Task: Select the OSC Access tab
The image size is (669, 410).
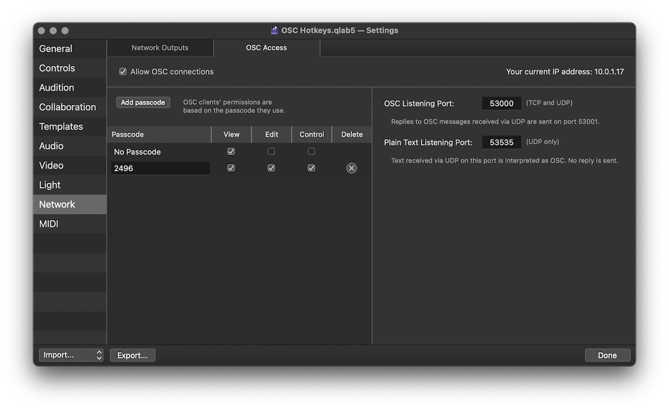Action: (x=267, y=48)
